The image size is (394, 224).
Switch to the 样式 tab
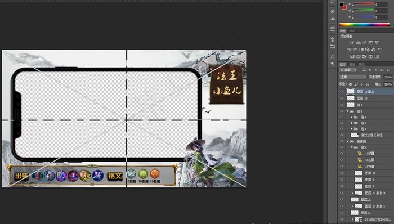[x=352, y=31]
